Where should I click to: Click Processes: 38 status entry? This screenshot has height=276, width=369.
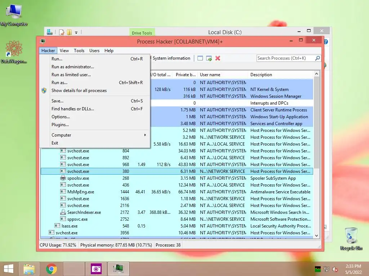pos(168,245)
